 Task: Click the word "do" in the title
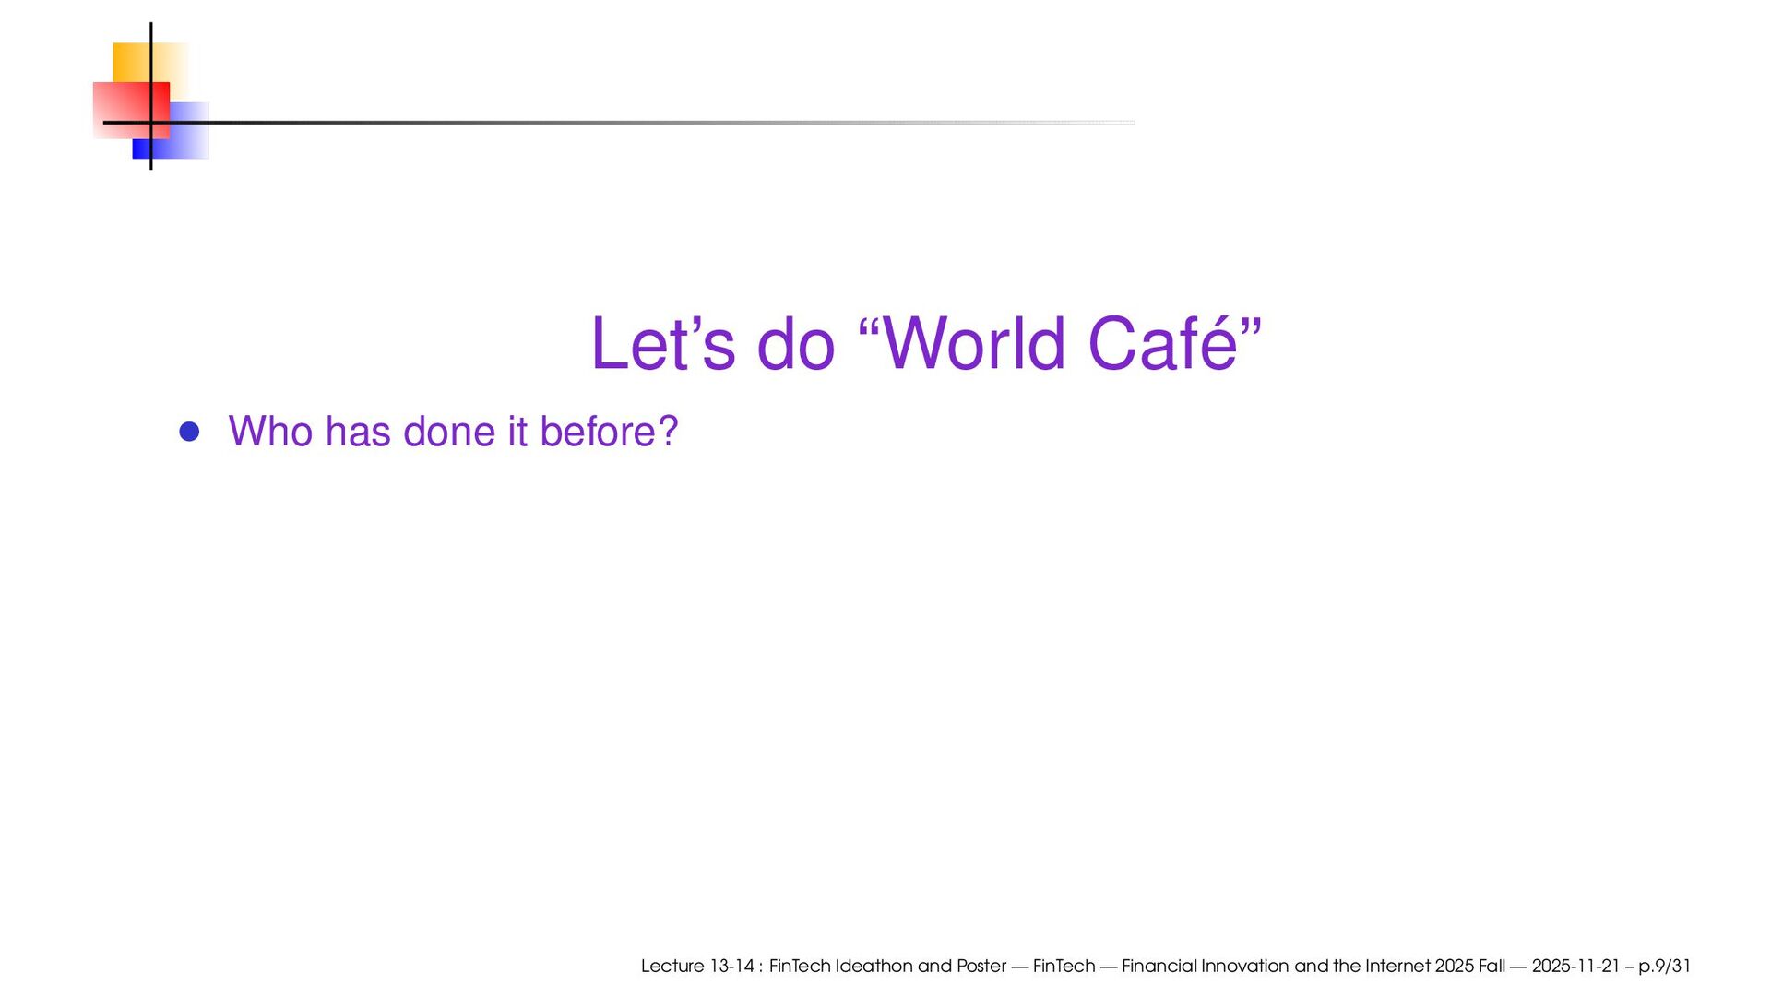(795, 344)
